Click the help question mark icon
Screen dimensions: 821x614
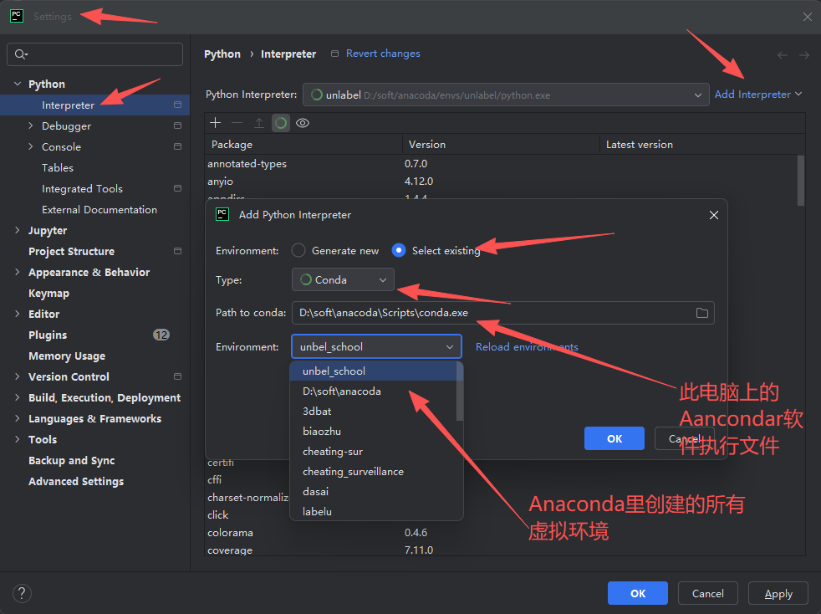(22, 593)
